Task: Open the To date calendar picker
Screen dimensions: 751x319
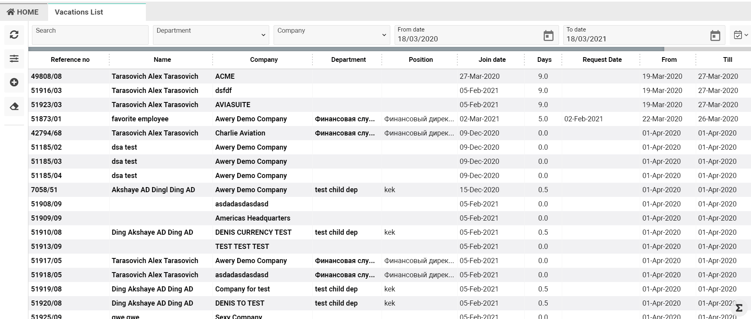Action: point(715,36)
